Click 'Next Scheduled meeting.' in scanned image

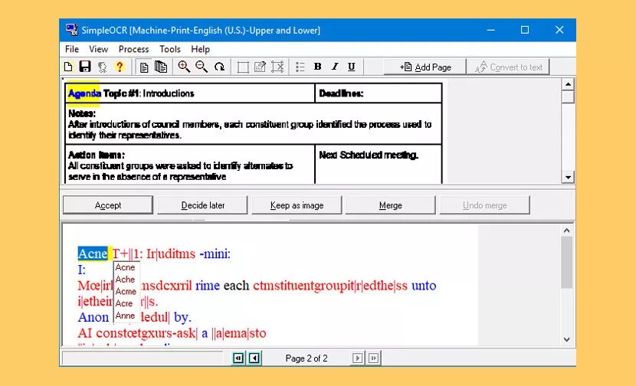pyautogui.click(x=369, y=155)
